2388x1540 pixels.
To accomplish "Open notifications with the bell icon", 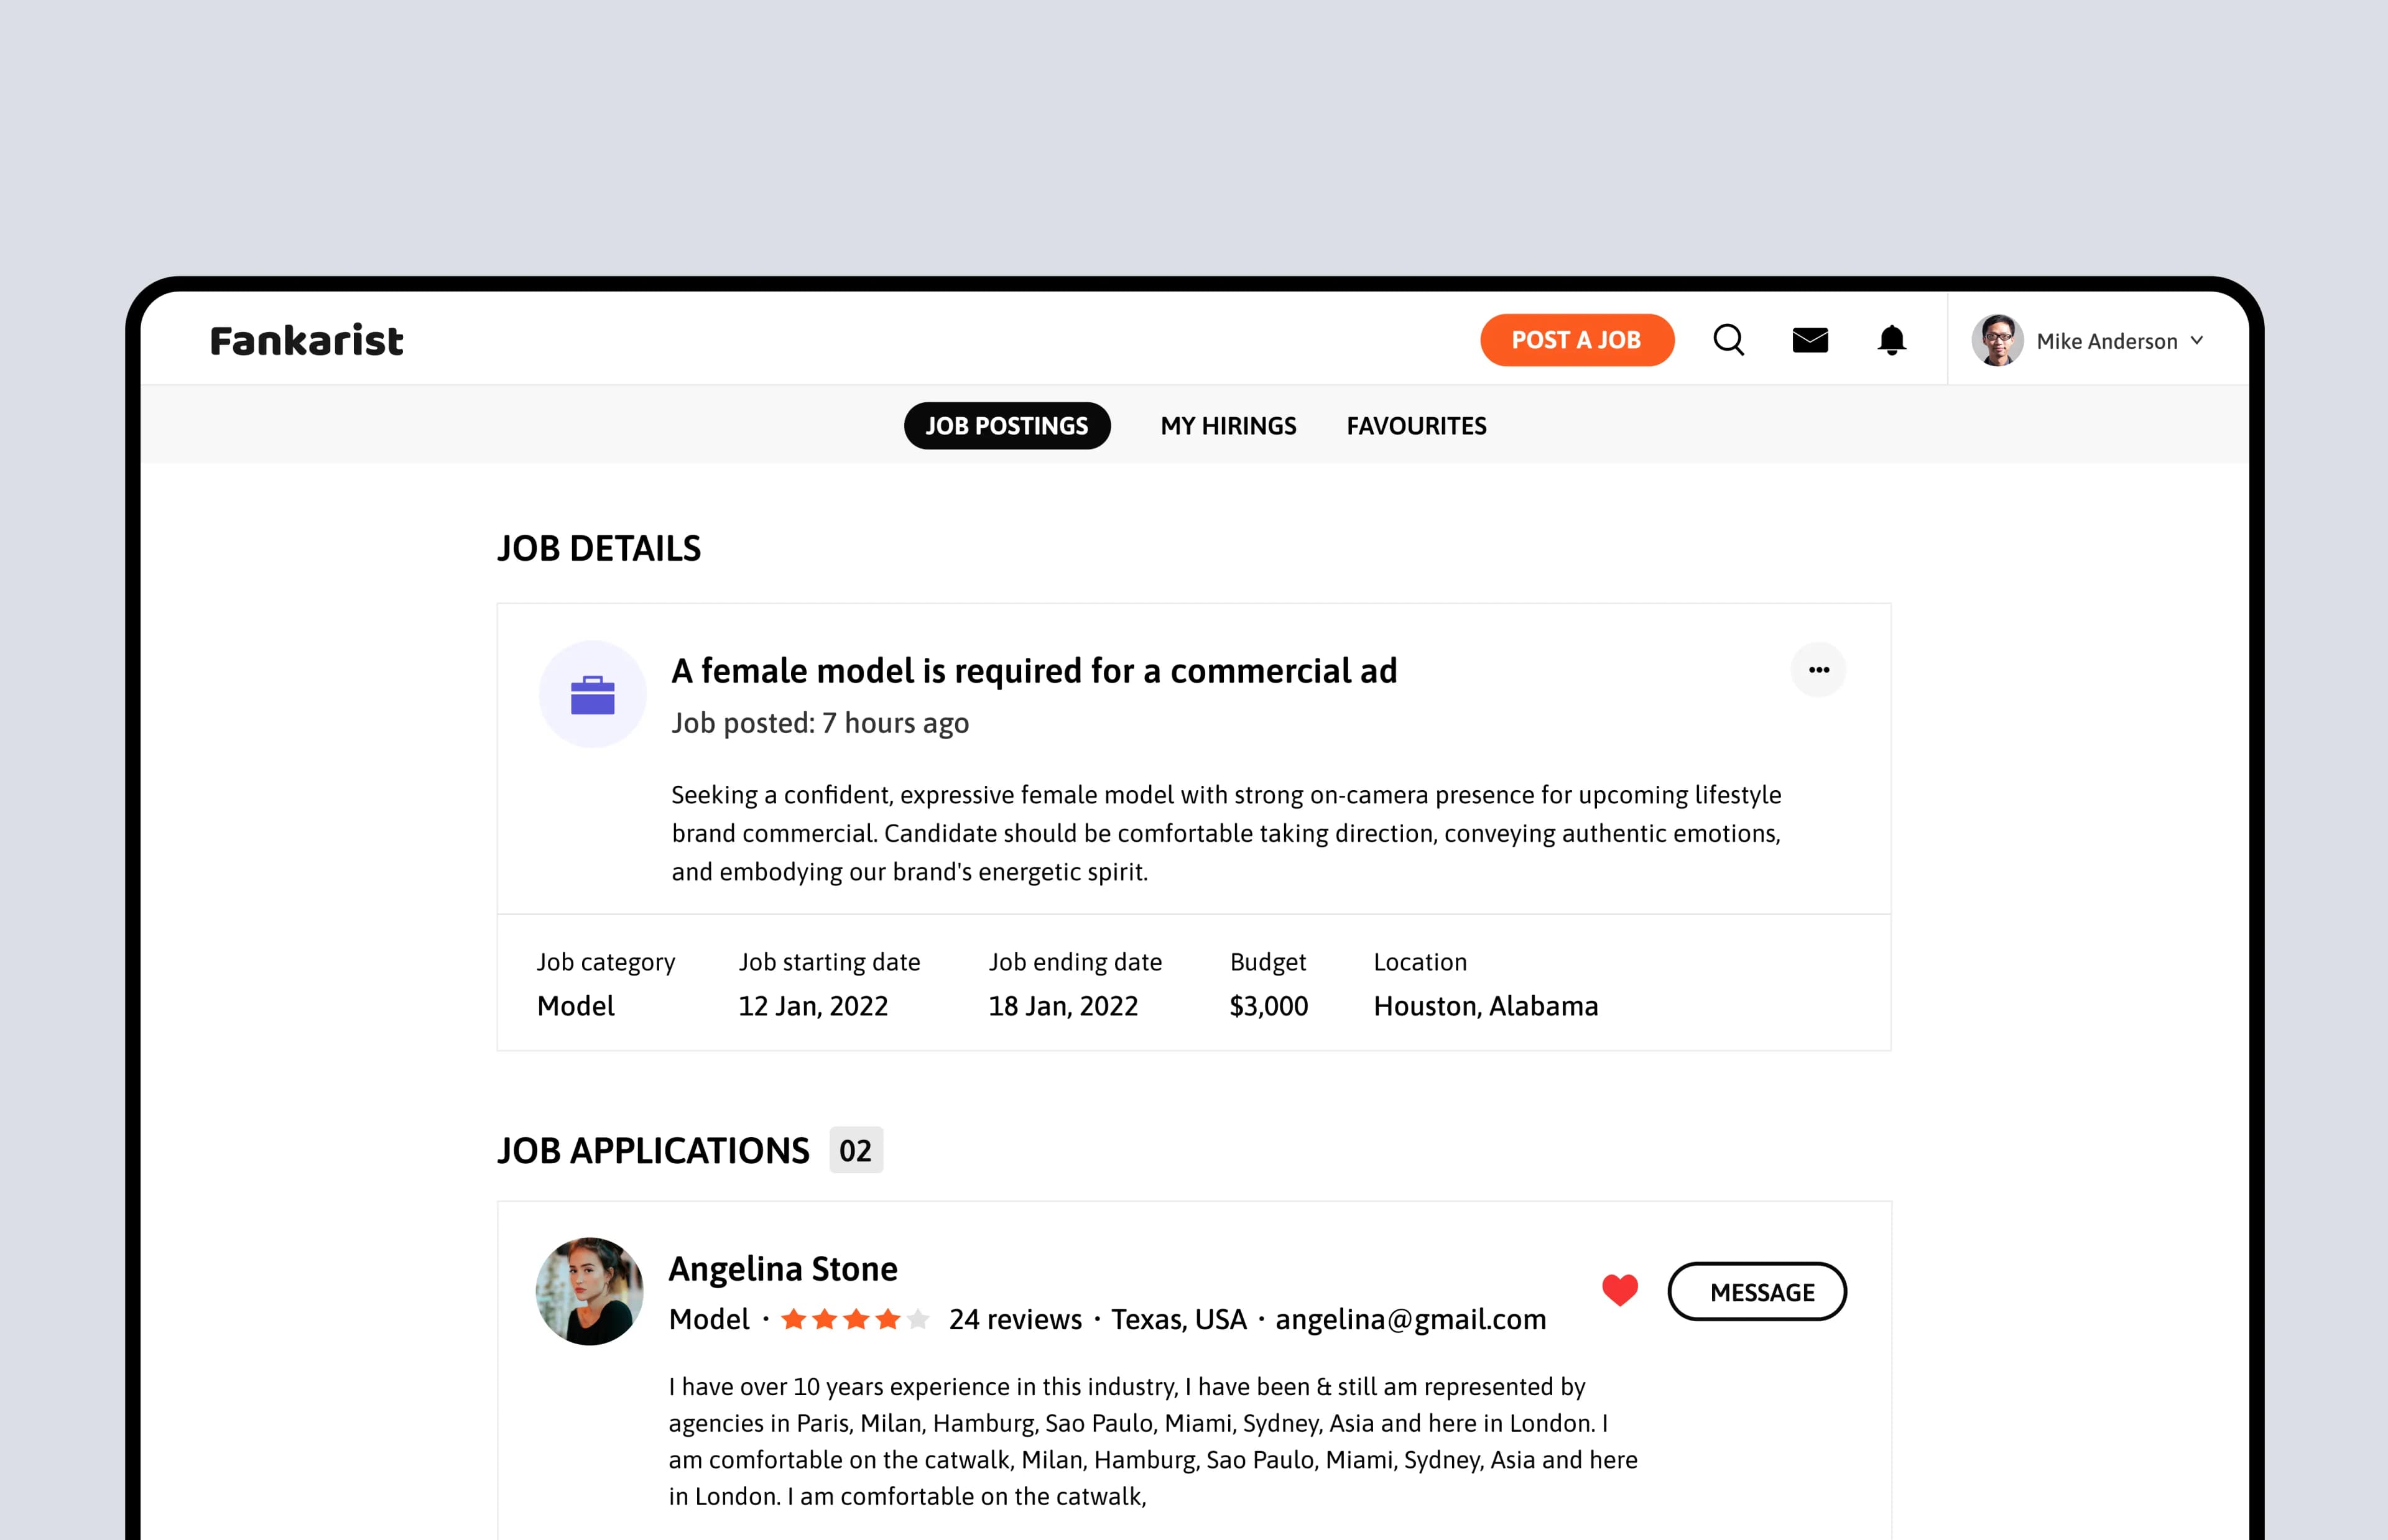I will [1891, 340].
